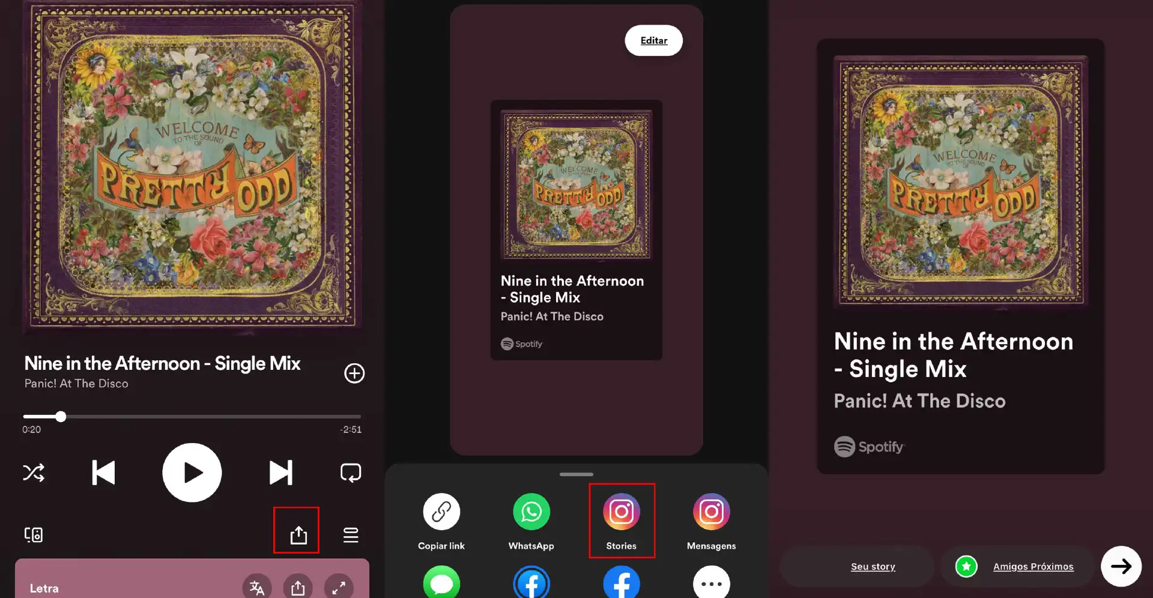This screenshot has width=1153, height=598.
Task: Share to Instagram Stories
Action: [622, 512]
